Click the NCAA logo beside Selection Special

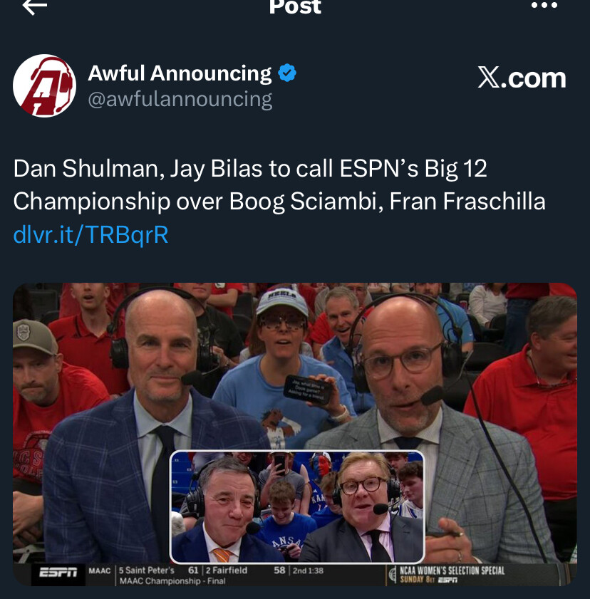point(392,574)
